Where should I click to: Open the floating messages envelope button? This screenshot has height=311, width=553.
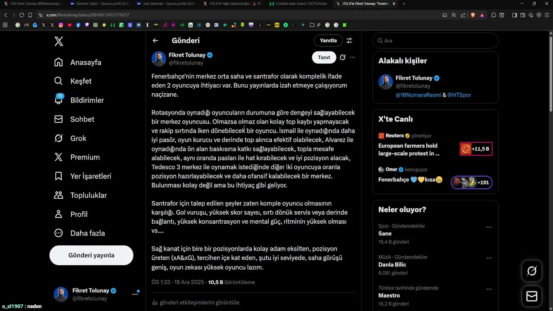[x=532, y=296]
